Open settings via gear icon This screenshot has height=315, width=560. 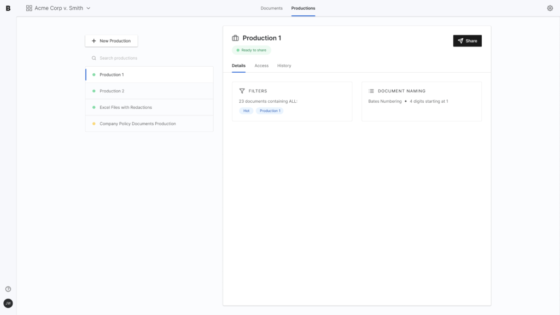coord(550,8)
